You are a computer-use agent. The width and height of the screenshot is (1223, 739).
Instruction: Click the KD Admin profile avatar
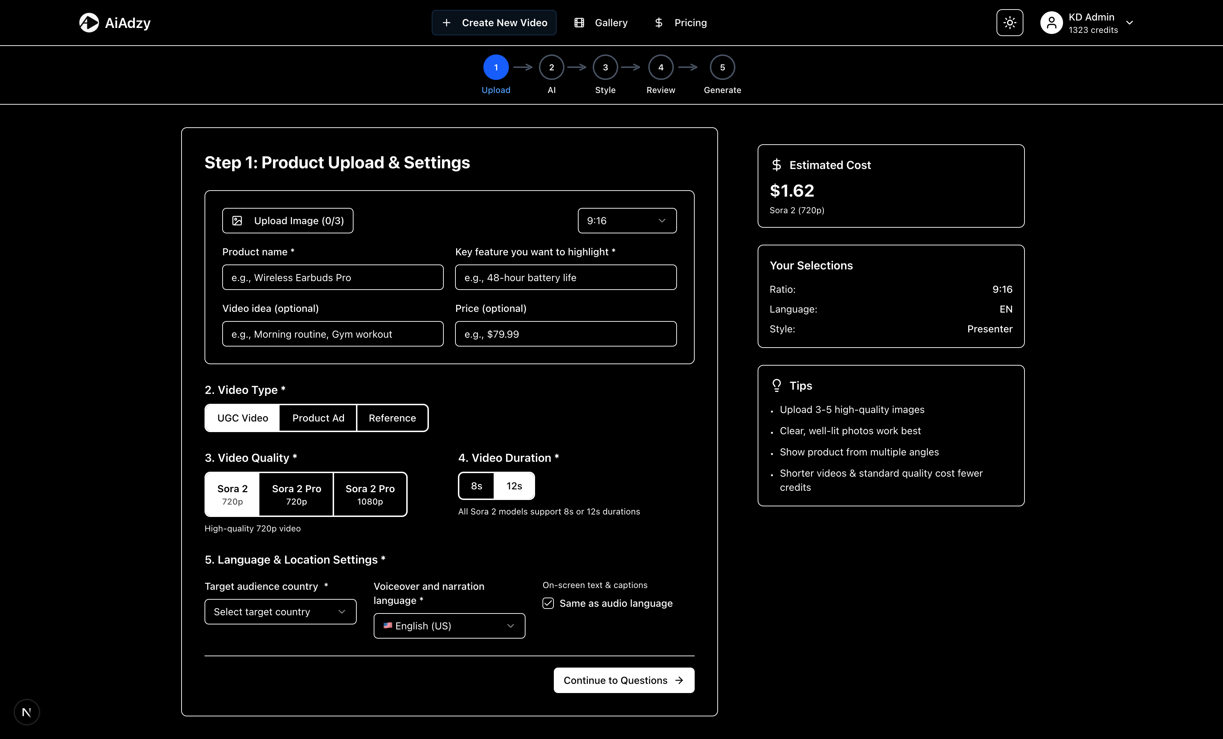tap(1051, 22)
